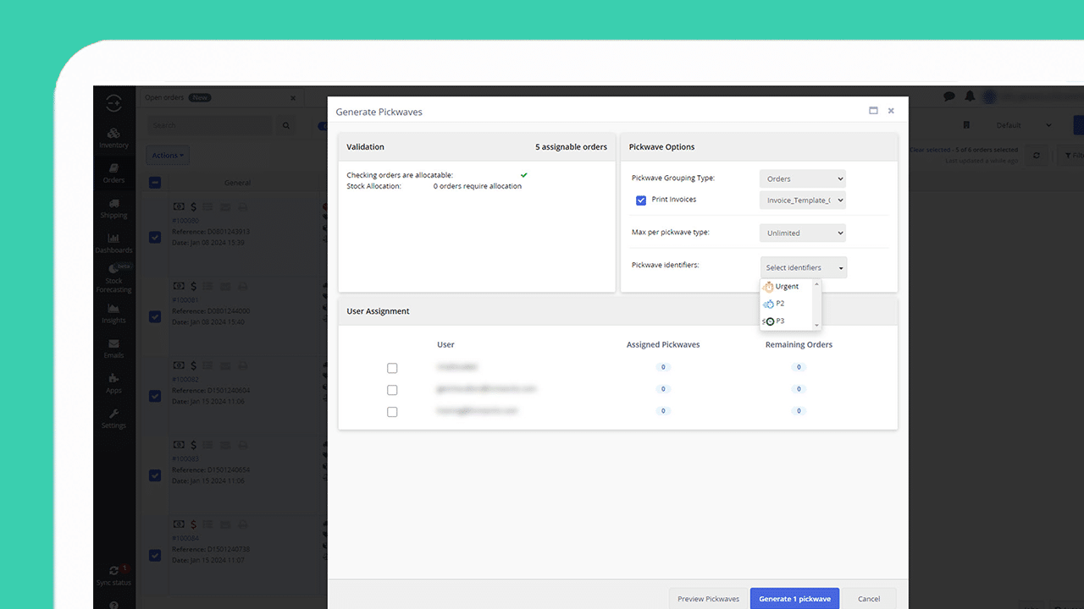Tick the first user assignment checkbox
This screenshot has height=609, width=1084.
[392, 368]
